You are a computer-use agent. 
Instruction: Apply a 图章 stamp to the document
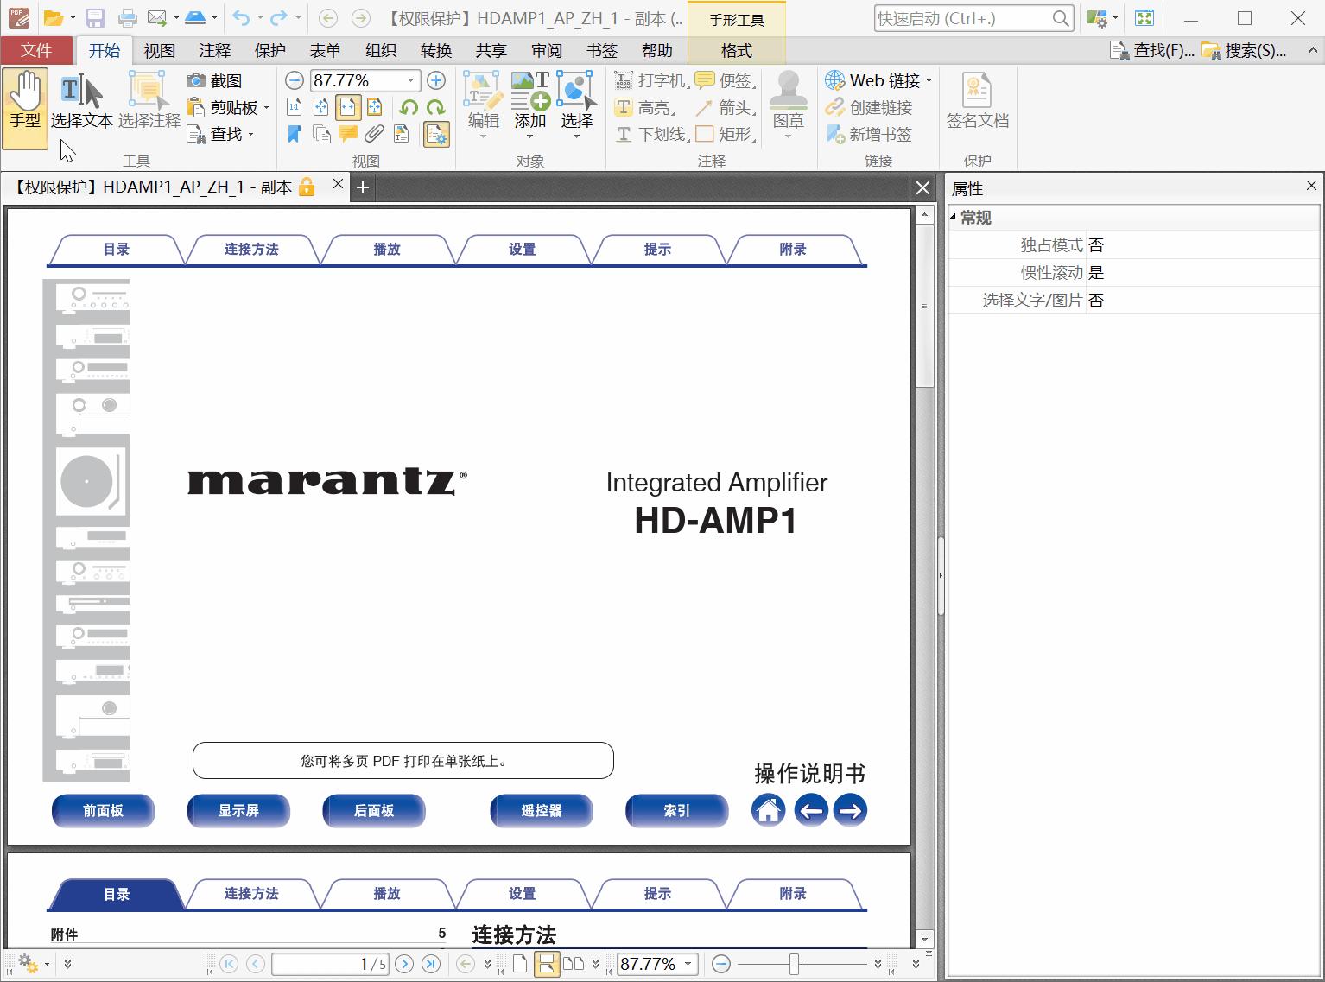[787, 102]
